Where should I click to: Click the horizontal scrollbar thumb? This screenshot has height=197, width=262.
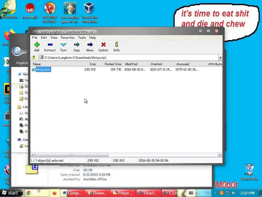point(72,155)
